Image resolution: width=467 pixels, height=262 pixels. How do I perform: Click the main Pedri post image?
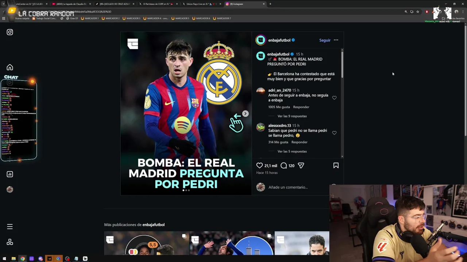186,113
